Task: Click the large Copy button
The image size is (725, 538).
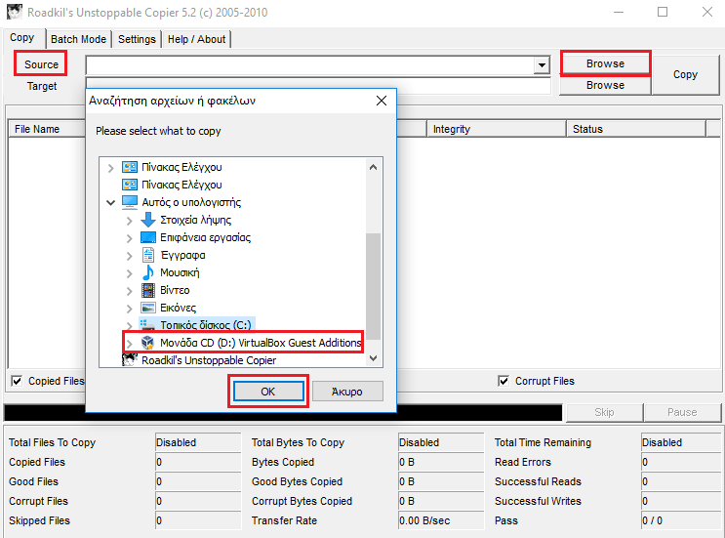Action: pyautogui.click(x=685, y=74)
